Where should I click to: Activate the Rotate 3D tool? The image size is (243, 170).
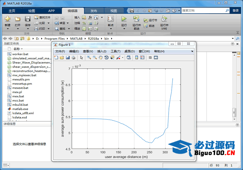click(x=106, y=58)
